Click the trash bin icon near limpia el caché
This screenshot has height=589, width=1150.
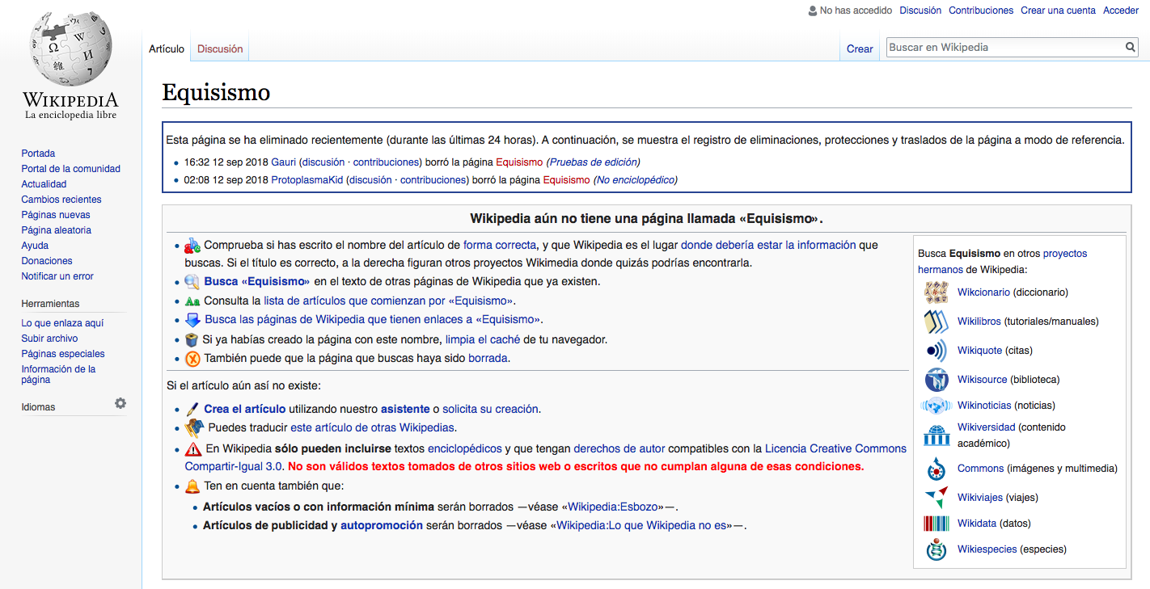(x=192, y=339)
